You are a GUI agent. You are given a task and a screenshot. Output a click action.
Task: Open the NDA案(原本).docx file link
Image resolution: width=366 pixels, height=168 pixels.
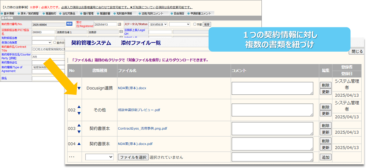coord(132,88)
